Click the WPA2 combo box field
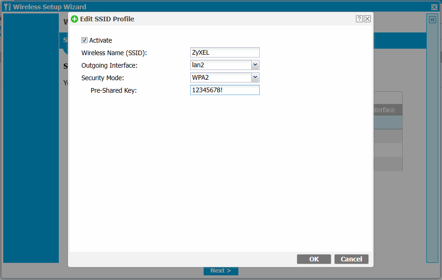 click(x=220, y=77)
